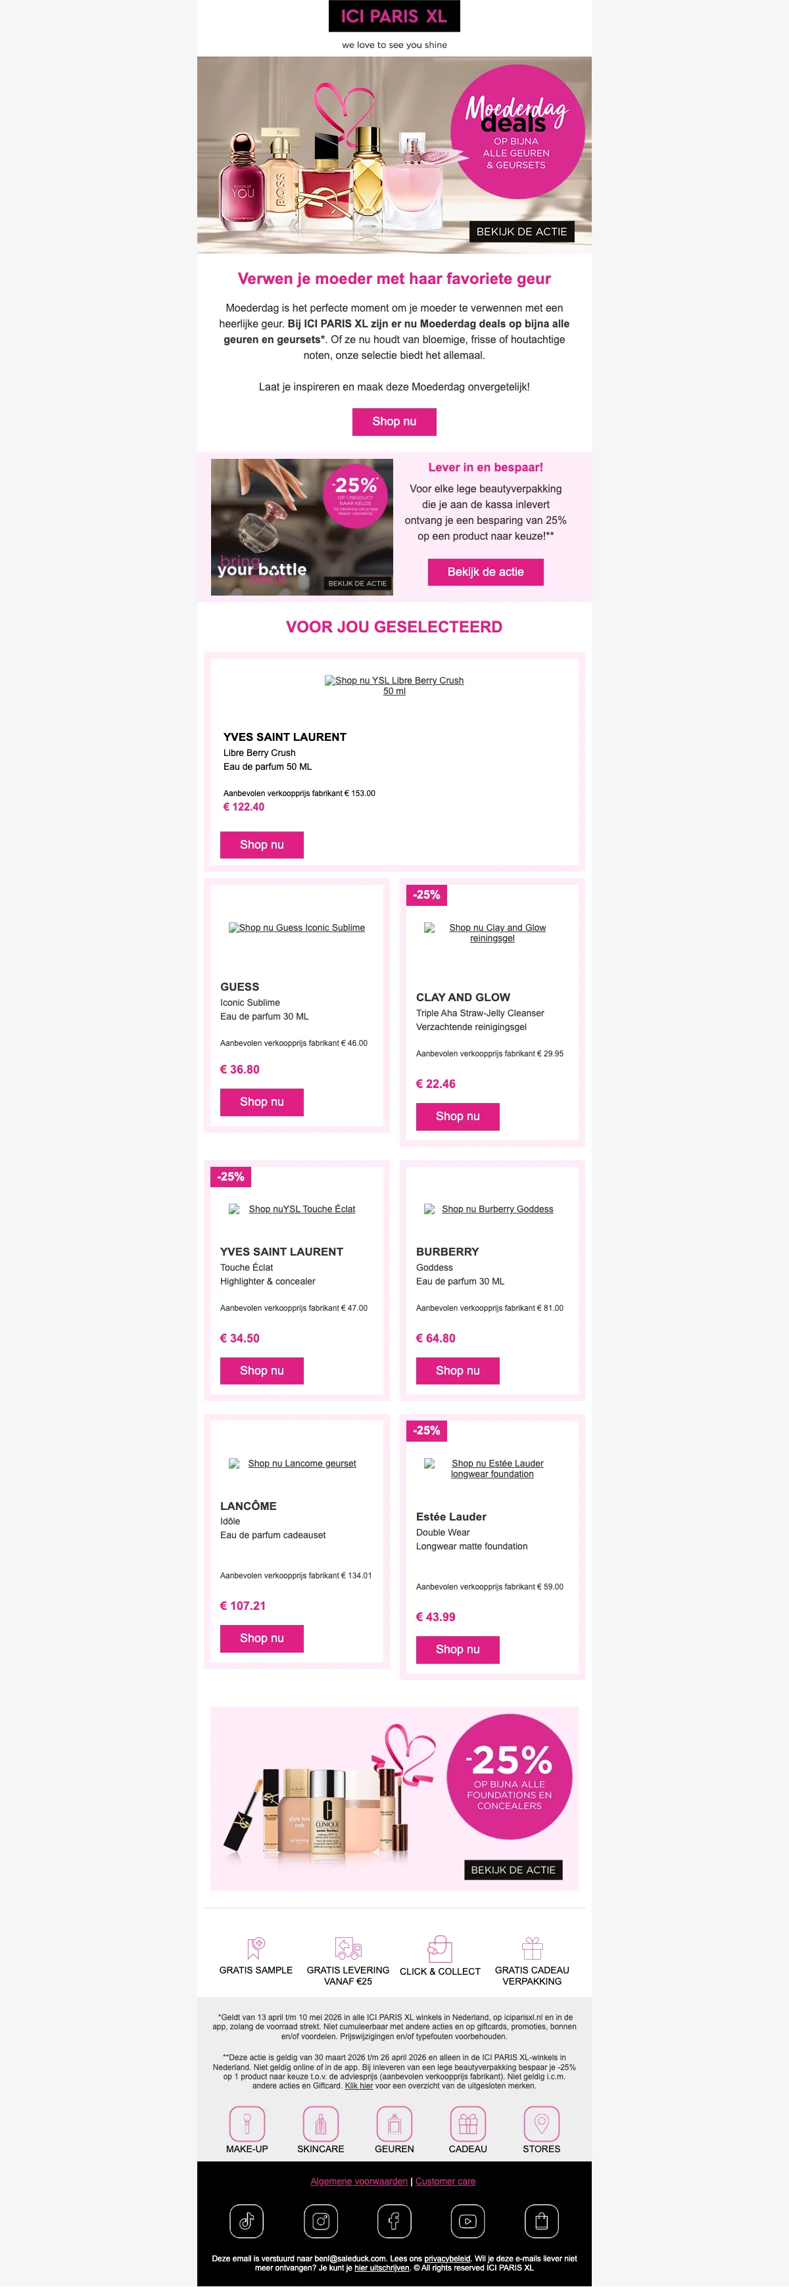Open the Facebook social icon
Image resolution: width=789 pixels, height=2287 pixels.
click(x=394, y=2221)
